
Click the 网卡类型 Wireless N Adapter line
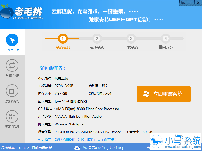click(61, 124)
